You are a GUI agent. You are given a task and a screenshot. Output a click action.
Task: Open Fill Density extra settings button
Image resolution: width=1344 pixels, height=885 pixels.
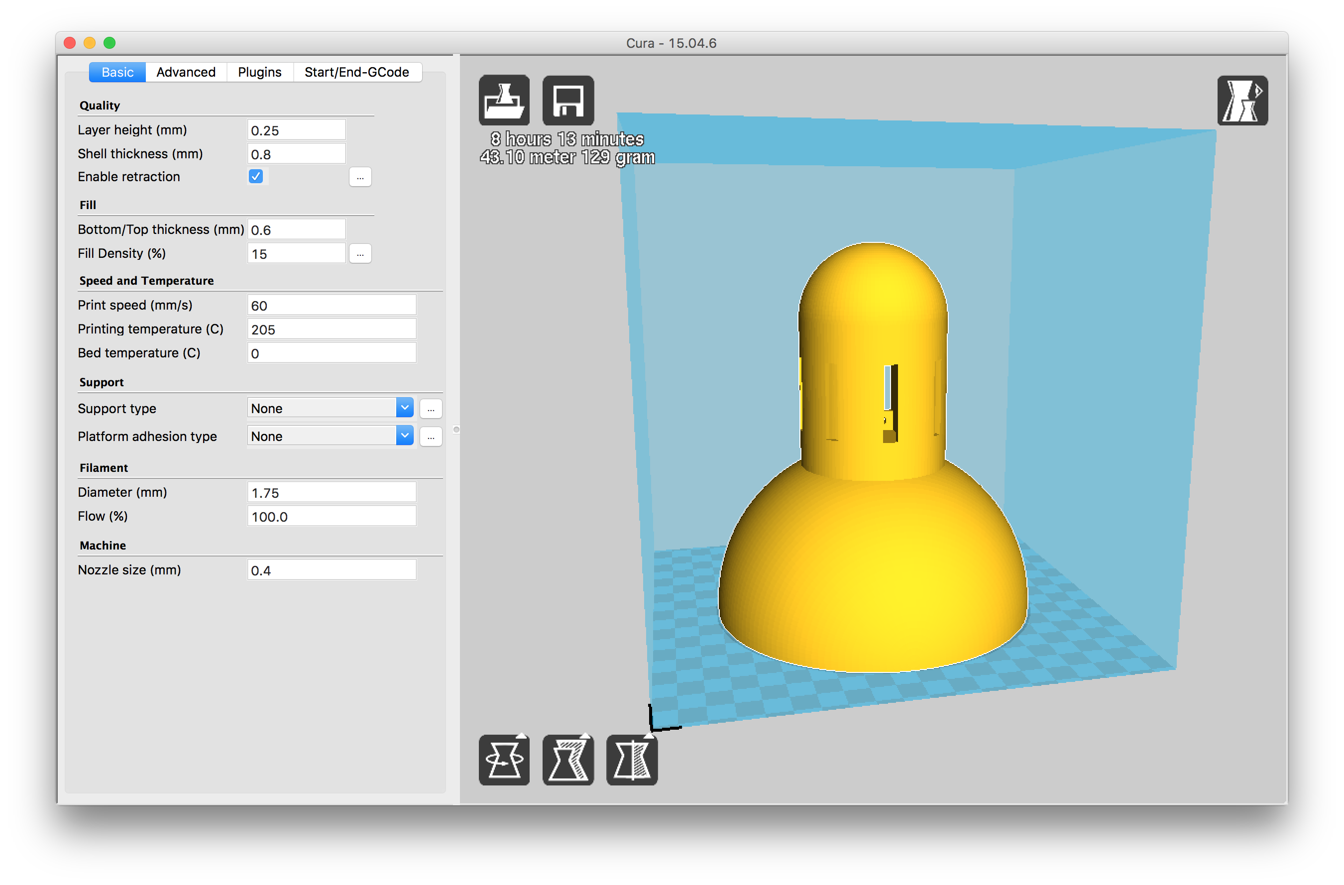(360, 254)
